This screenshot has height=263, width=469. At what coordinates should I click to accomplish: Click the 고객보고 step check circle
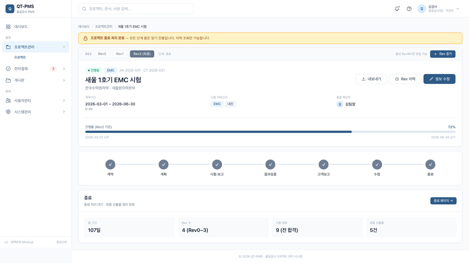(324, 165)
